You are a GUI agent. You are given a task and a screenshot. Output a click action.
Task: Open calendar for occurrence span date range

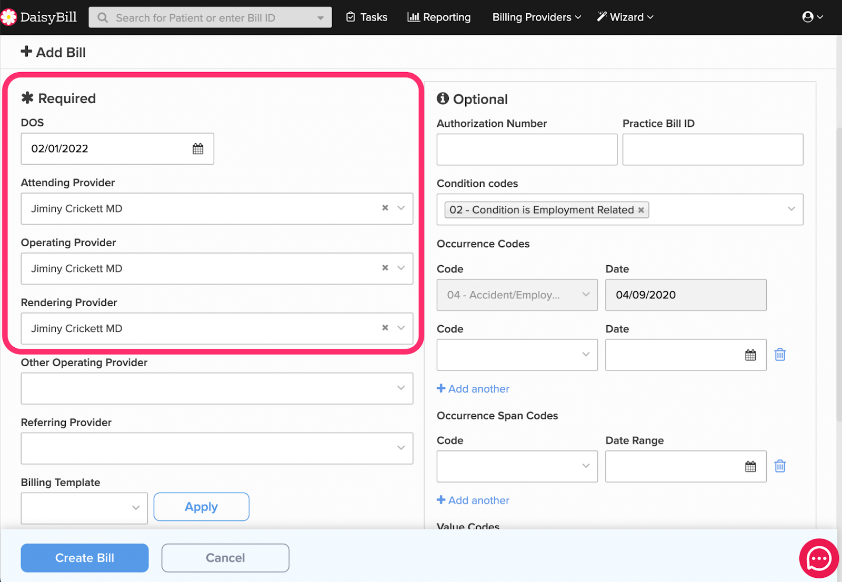750,467
